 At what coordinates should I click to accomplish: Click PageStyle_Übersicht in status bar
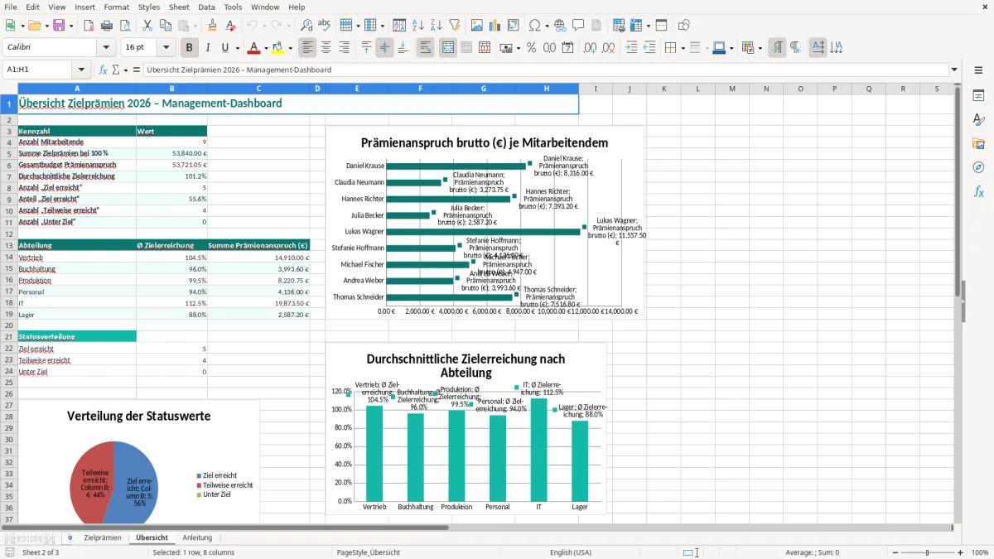368,552
